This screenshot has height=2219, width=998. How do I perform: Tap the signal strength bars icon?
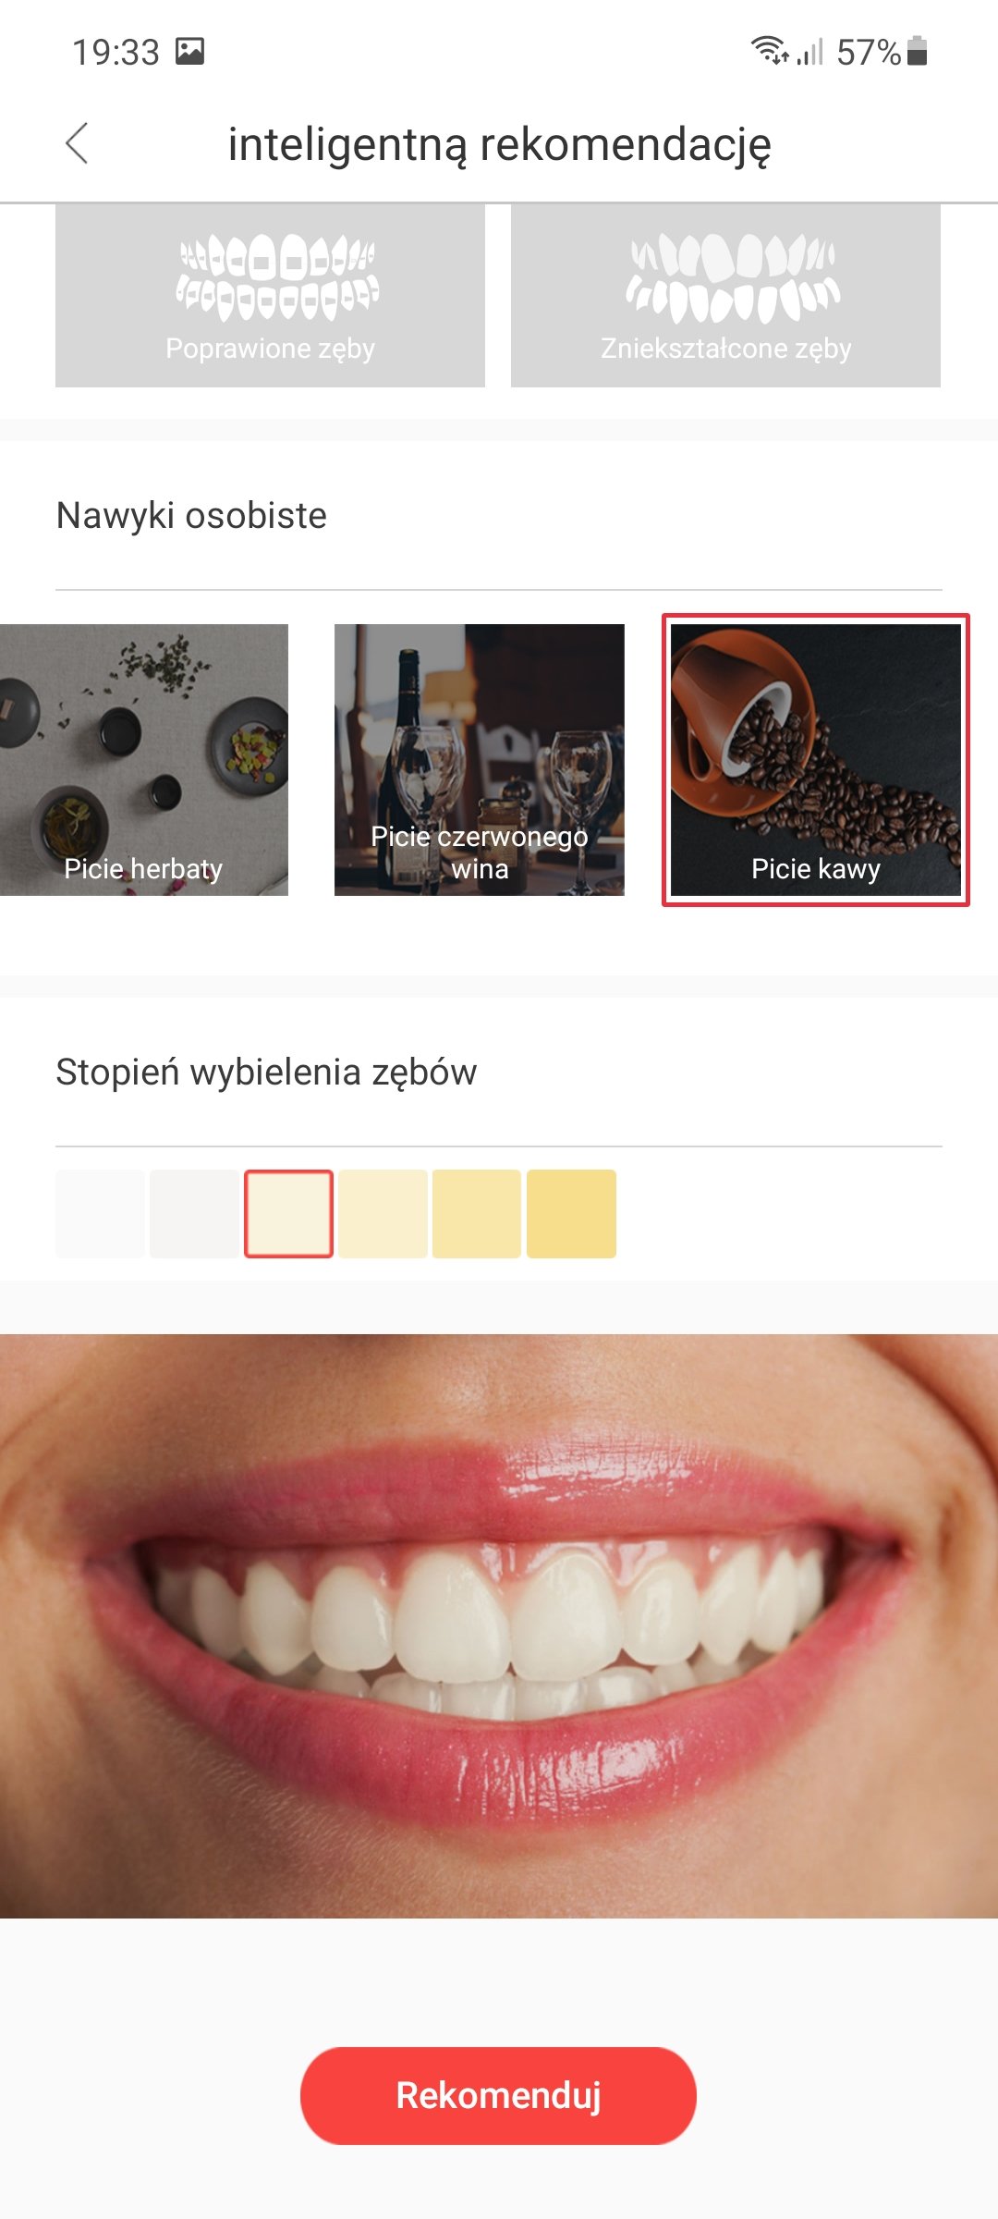[x=809, y=52]
